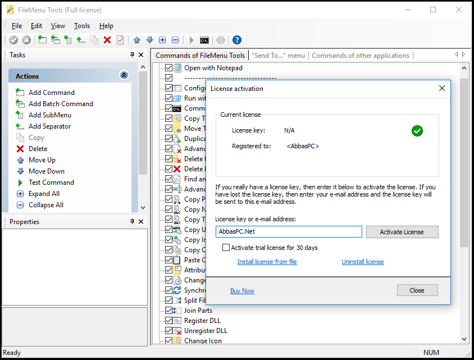Switch to Commands of other applications tab
474x360 pixels.
pos(361,56)
